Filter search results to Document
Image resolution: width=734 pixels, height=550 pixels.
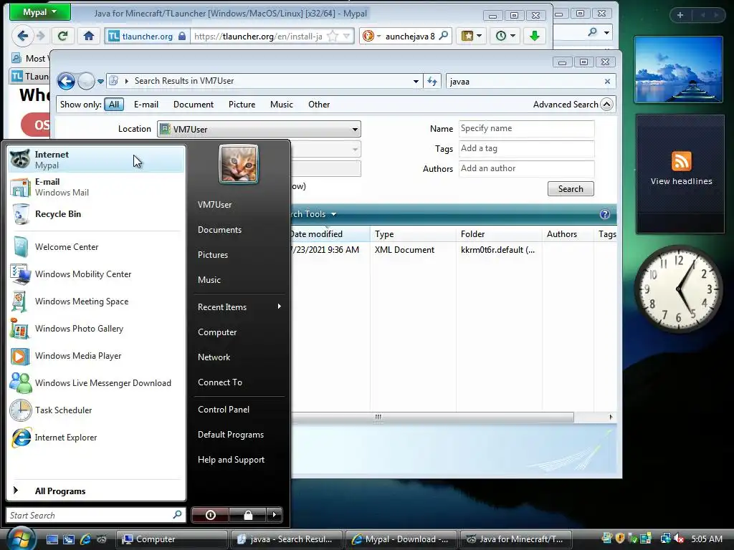tap(194, 105)
